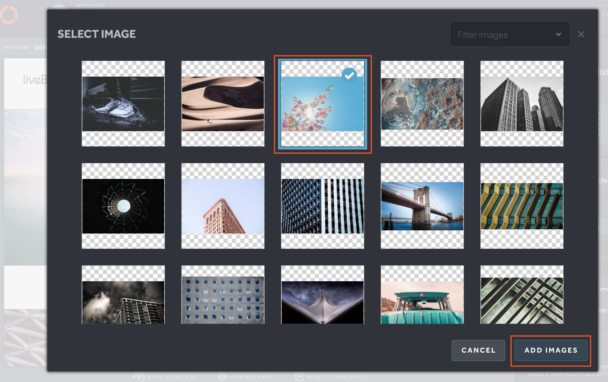The height and width of the screenshot is (382, 608).
Task: Choose the teal vintage car thumbnail
Action: [x=422, y=302]
